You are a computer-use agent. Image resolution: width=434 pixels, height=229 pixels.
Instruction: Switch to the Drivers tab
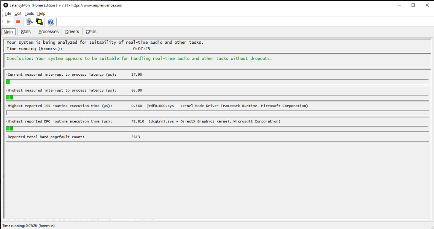72,32
